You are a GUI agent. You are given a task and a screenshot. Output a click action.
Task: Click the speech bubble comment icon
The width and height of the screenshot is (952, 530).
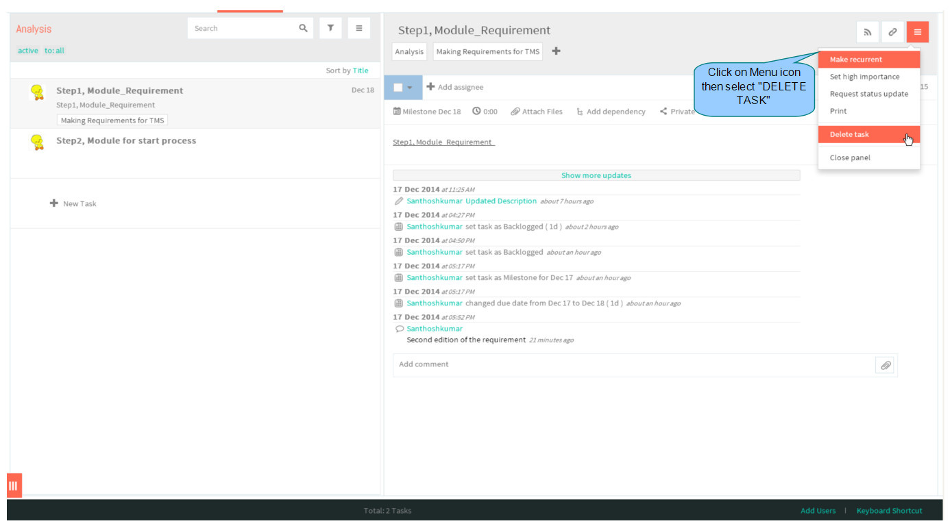[400, 329]
